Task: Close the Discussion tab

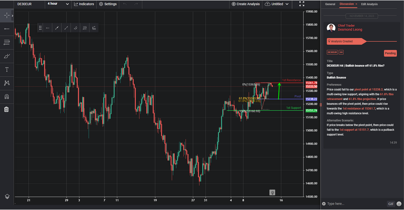Action: coord(356,4)
